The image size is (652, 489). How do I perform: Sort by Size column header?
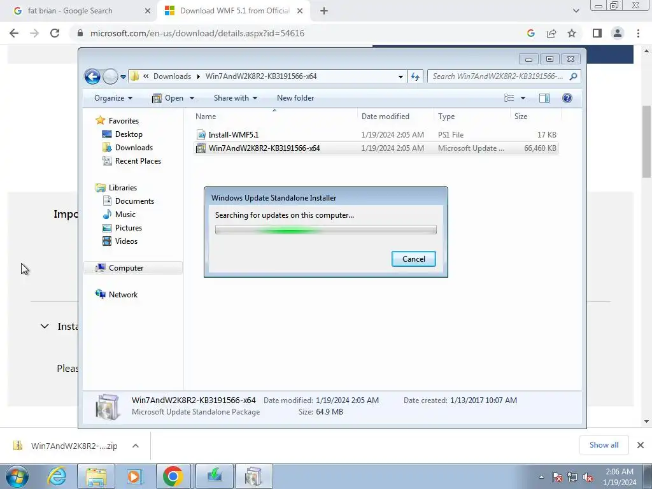(535, 117)
